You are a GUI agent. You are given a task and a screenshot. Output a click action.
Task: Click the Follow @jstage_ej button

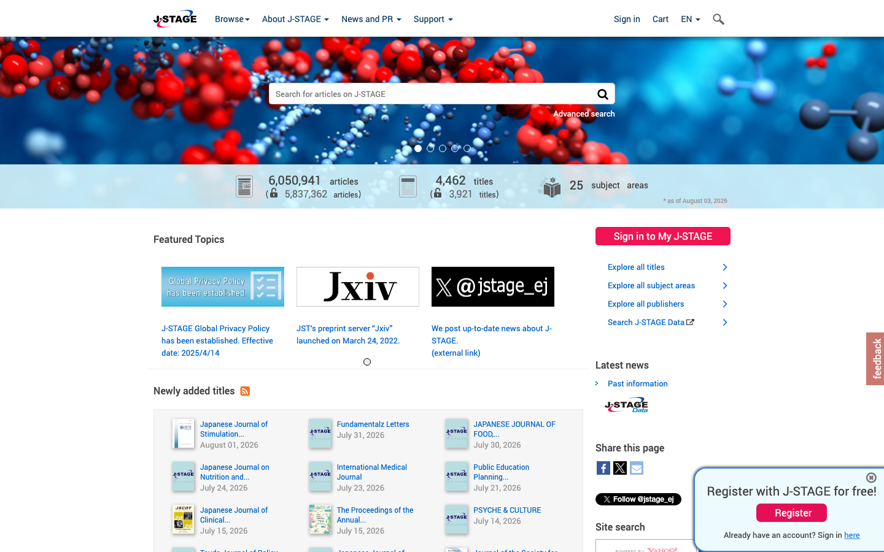(x=638, y=499)
